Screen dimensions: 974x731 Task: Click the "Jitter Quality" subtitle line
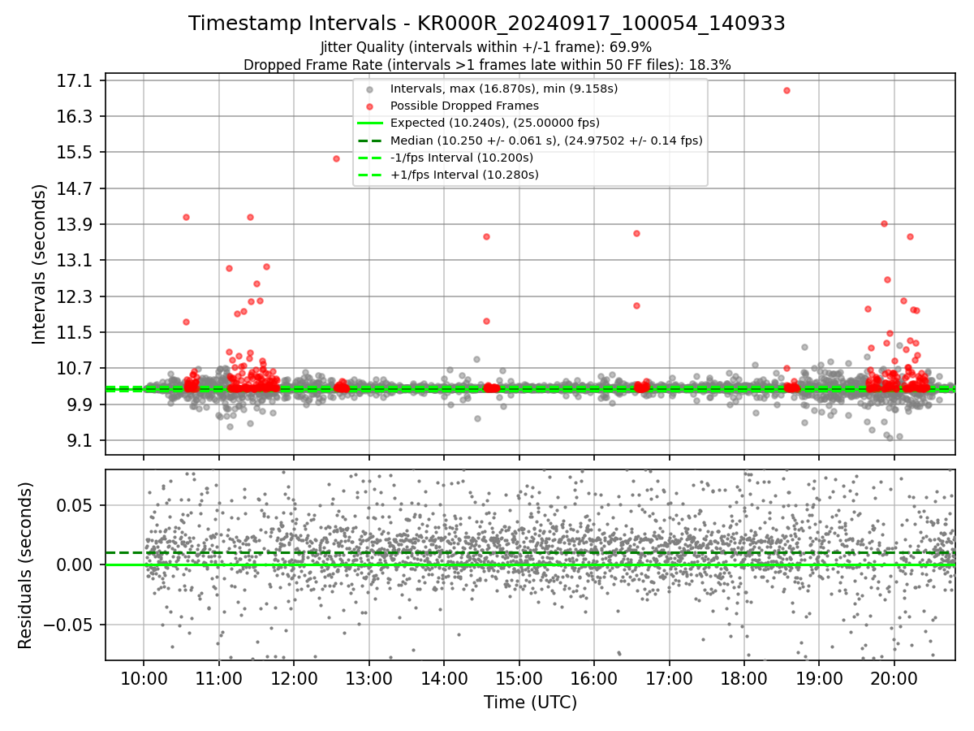tap(487, 47)
